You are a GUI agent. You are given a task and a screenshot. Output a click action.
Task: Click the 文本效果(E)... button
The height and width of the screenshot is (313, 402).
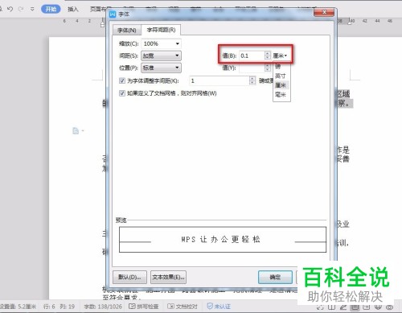coord(168,277)
